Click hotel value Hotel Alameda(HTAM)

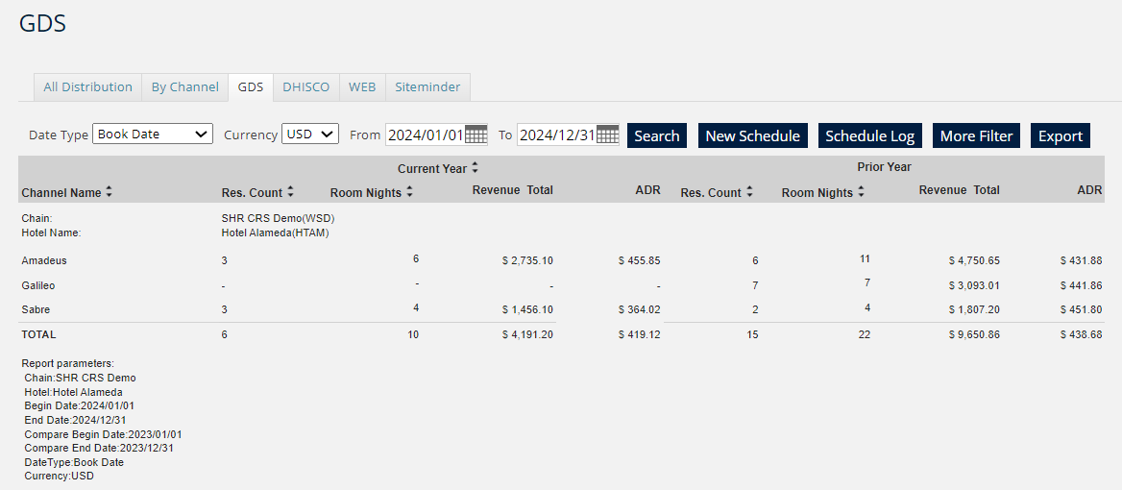click(276, 233)
